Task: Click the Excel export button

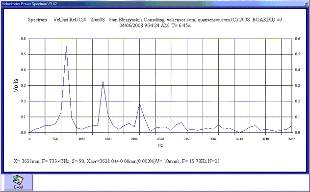Action: coord(19,182)
